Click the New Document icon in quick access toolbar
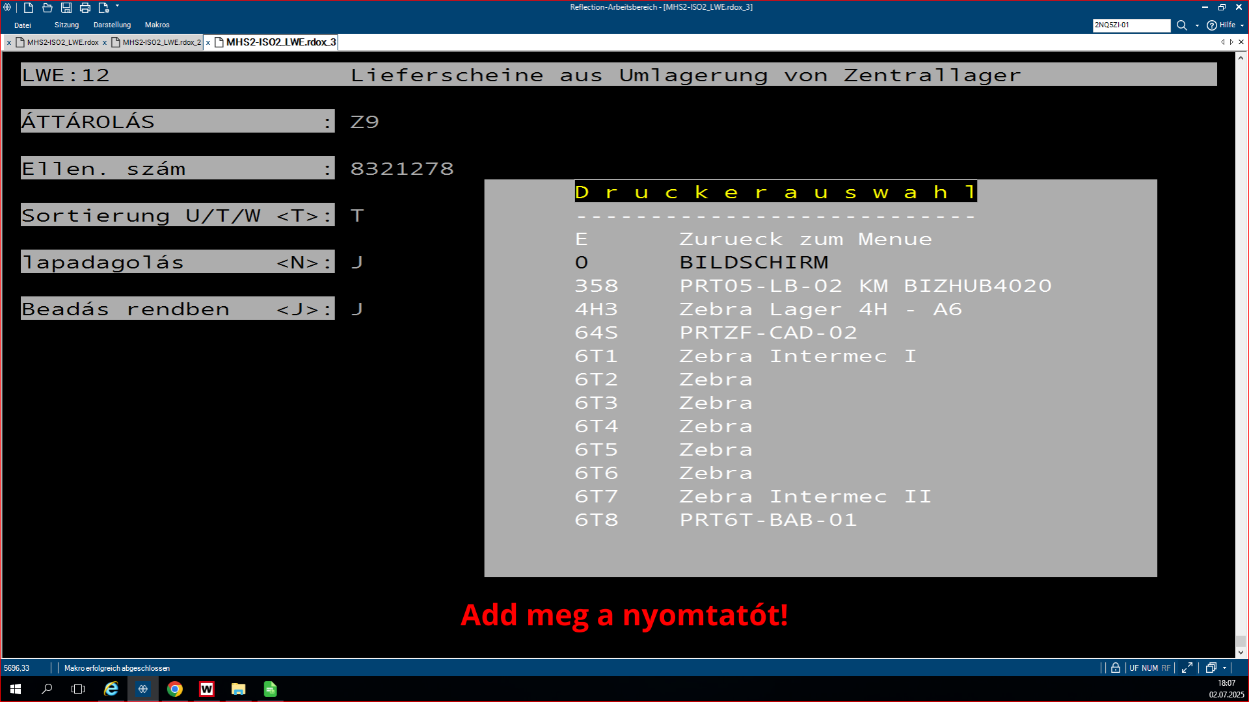Image resolution: width=1249 pixels, height=702 pixels. (29, 8)
